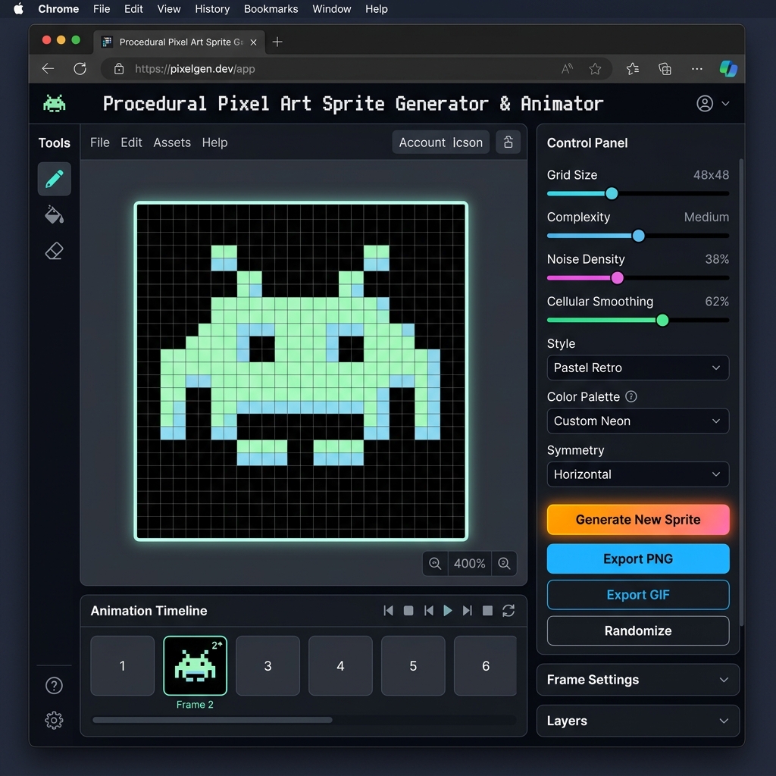This screenshot has width=776, height=776.
Task: Open the Assets menu
Action: [x=172, y=142]
